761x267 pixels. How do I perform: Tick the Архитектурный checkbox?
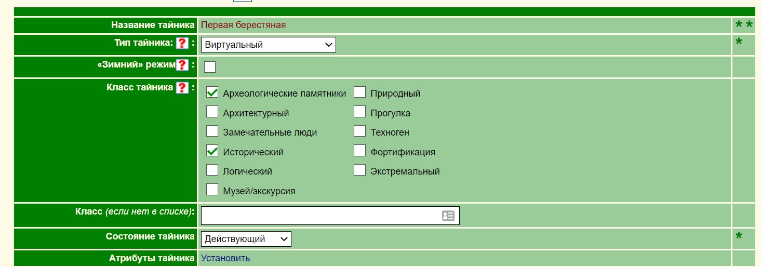(x=212, y=112)
